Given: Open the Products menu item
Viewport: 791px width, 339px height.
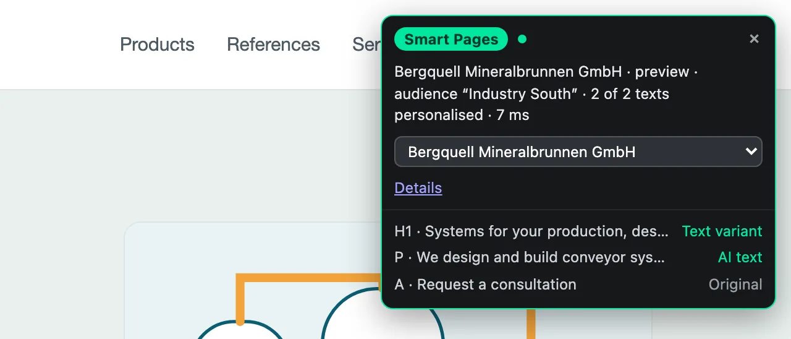Looking at the screenshot, I should [157, 45].
